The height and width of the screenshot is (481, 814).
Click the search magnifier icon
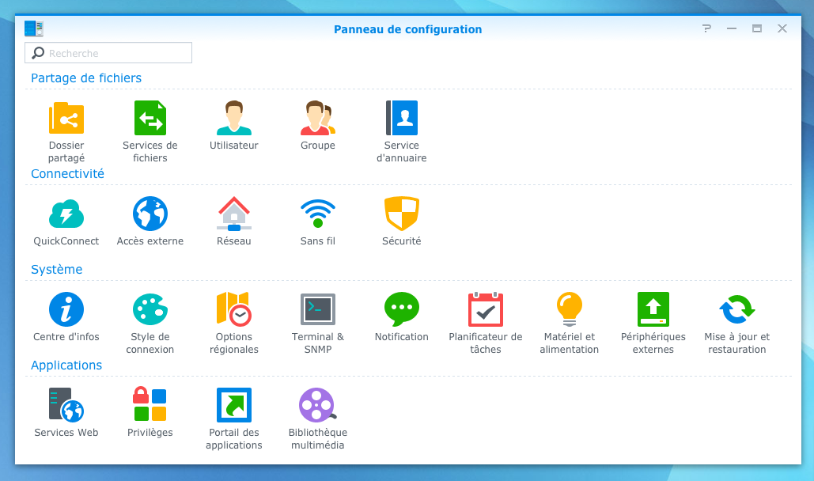38,53
